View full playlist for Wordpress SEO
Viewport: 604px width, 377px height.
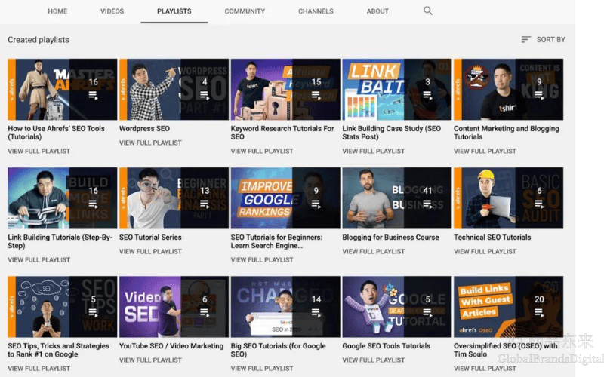tap(150, 143)
